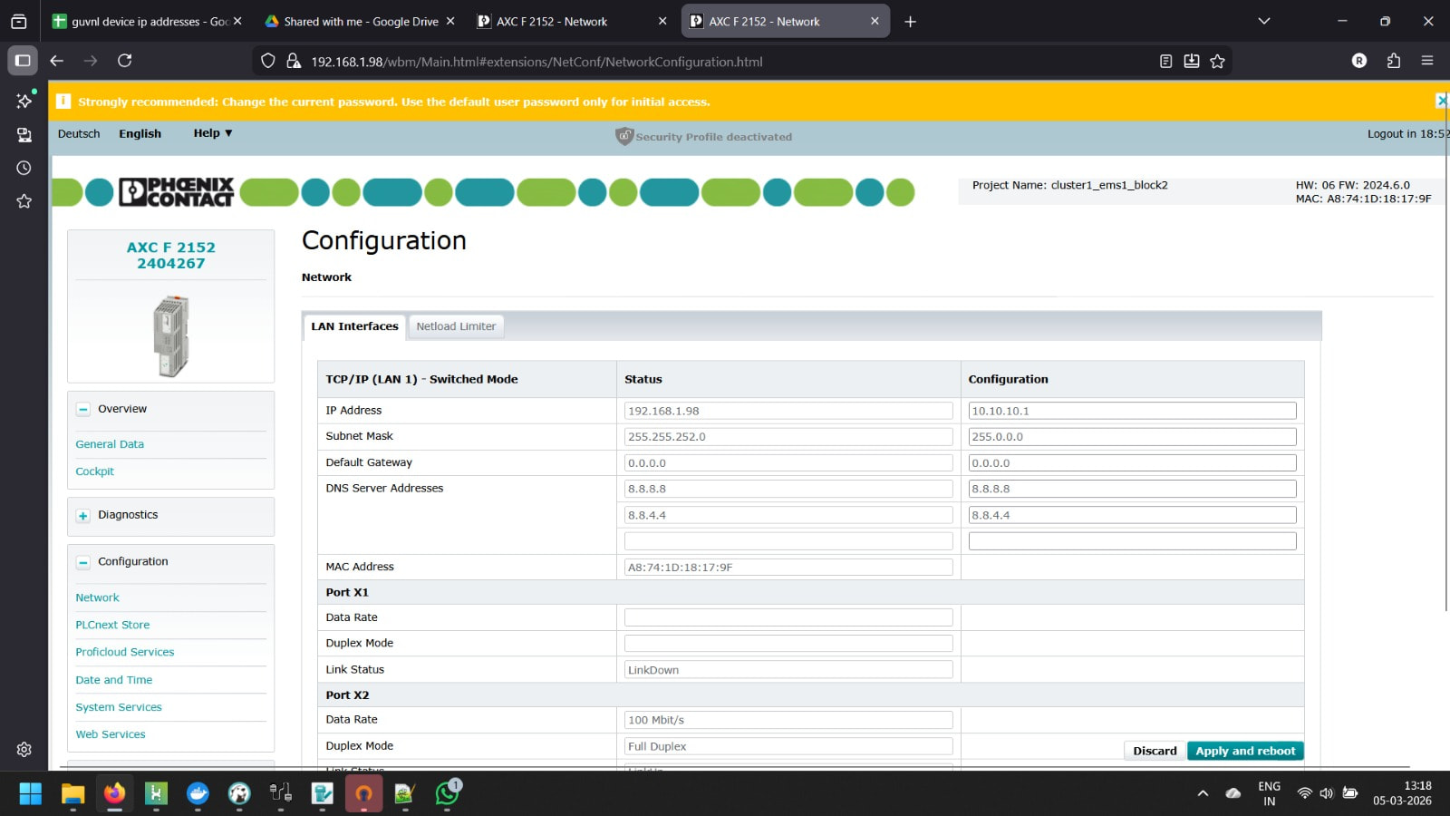Viewport: 1450px width, 816px height.
Task: Click the Firefox reload page icon
Action: point(125,61)
